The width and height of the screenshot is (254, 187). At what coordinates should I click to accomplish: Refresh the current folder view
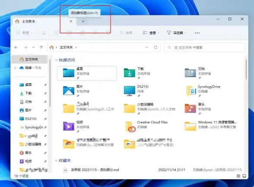156,47
